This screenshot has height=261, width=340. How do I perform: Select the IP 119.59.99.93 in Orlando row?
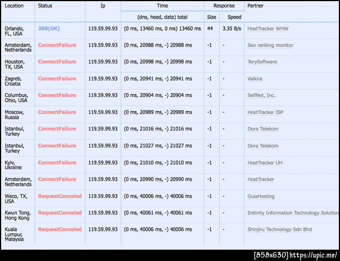[x=103, y=29]
